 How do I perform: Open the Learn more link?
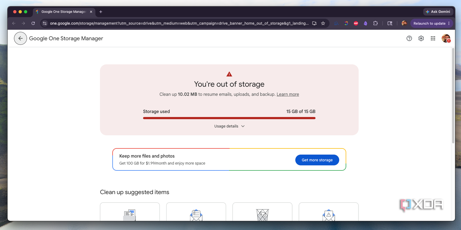click(288, 94)
